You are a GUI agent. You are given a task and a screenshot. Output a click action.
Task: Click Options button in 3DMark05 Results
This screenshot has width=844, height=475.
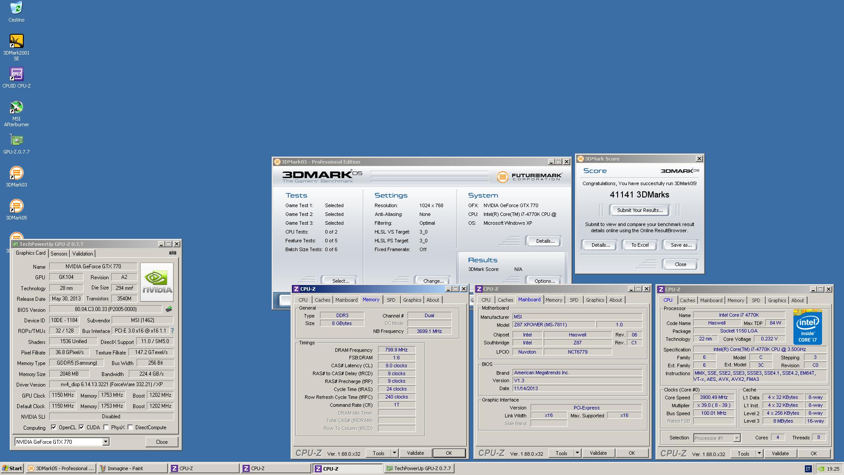click(x=544, y=281)
